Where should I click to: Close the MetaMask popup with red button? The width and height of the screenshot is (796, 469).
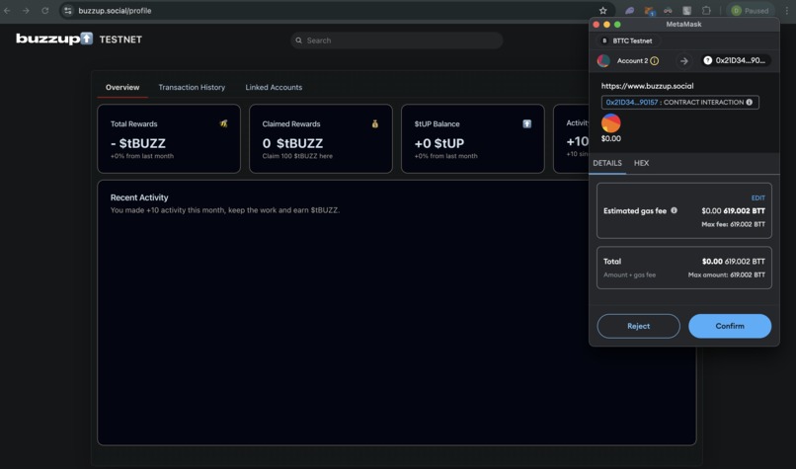pyautogui.click(x=596, y=25)
